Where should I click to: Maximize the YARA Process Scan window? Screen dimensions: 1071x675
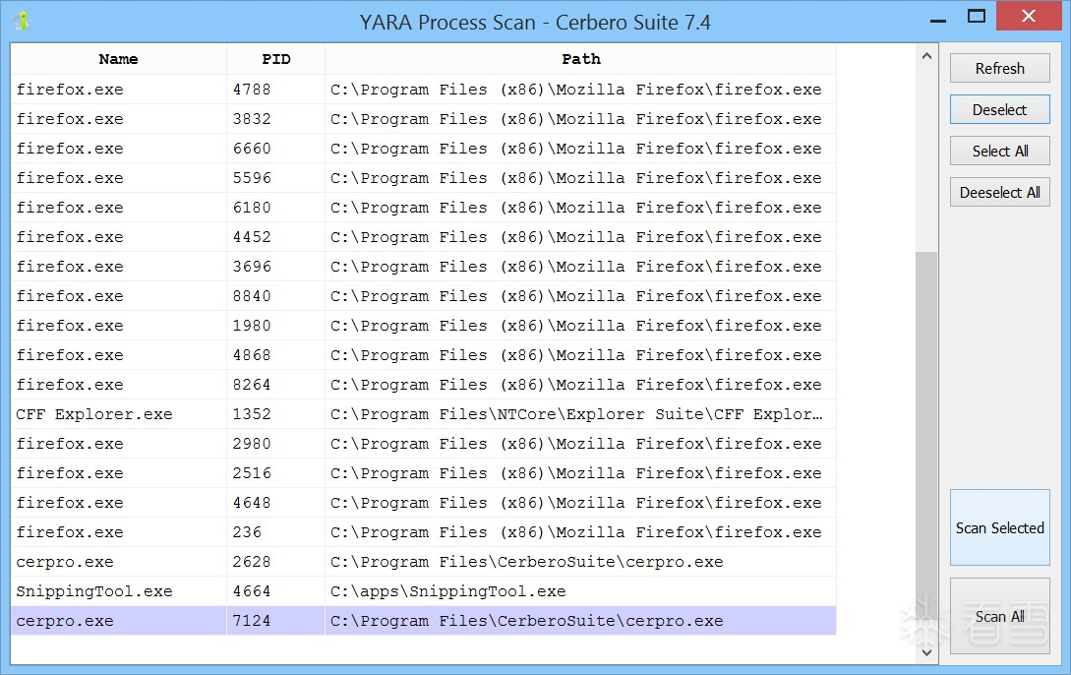point(976,17)
